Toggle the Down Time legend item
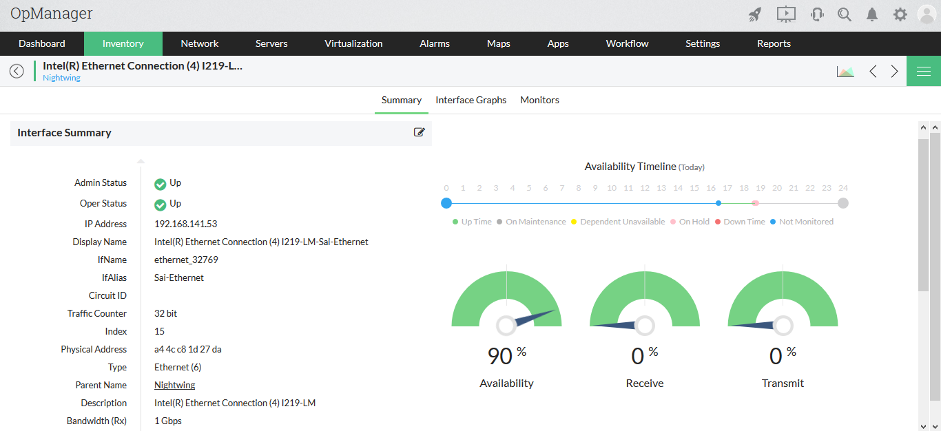Viewport: 941px width, 431px height. [x=740, y=222]
